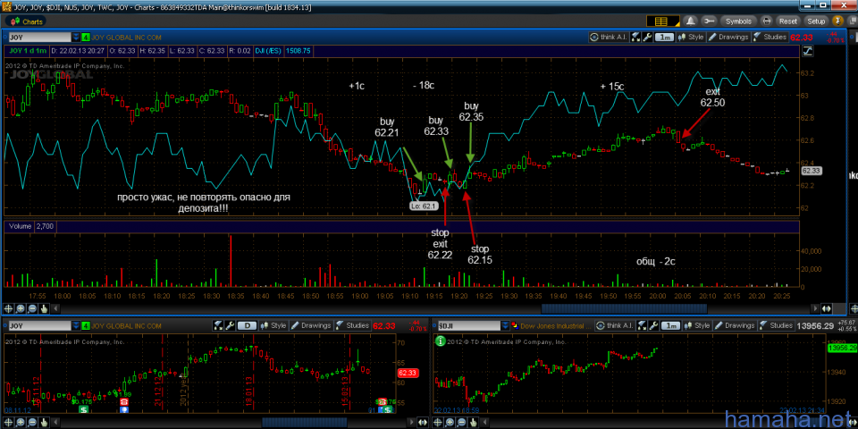This screenshot has height=429, width=858.
Task: Click the alerts bell icon
Action: [x=691, y=21]
